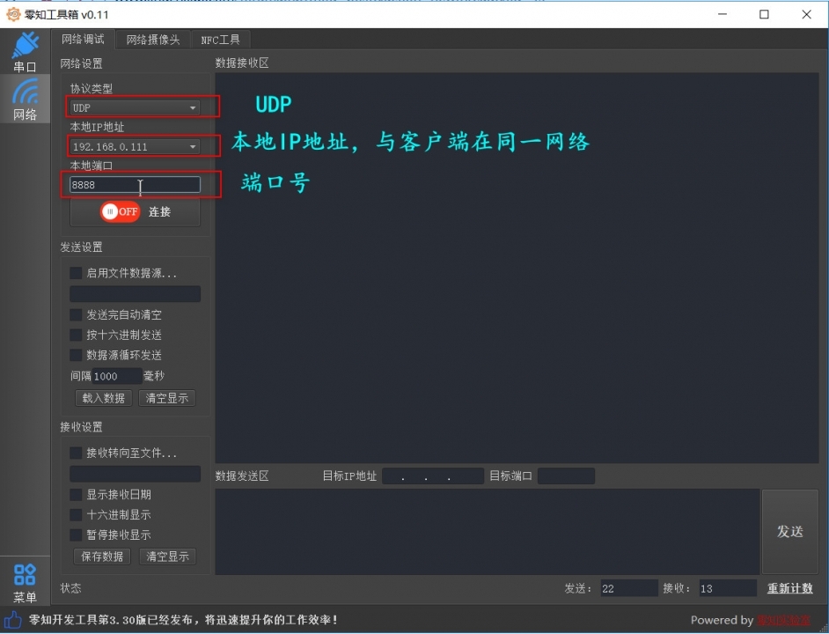Image resolution: width=829 pixels, height=634 pixels.
Task: Click the 发送 send button
Action: coord(789,532)
